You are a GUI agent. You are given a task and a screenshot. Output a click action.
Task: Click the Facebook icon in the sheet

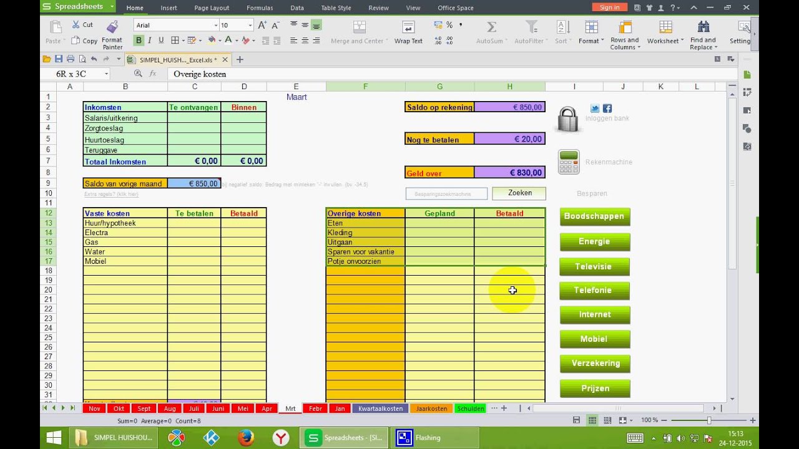click(x=607, y=109)
